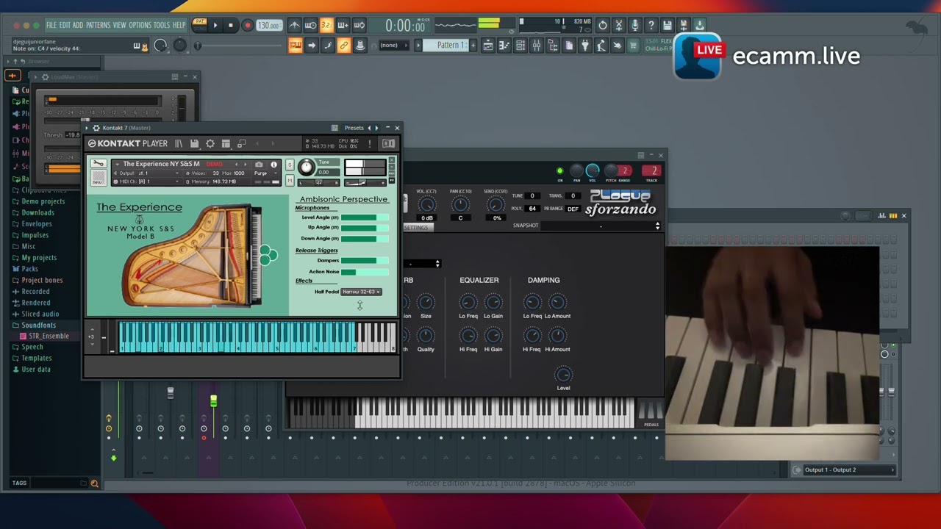Open the playlist view icon
941x529 pixels.
pyautogui.click(x=488, y=45)
